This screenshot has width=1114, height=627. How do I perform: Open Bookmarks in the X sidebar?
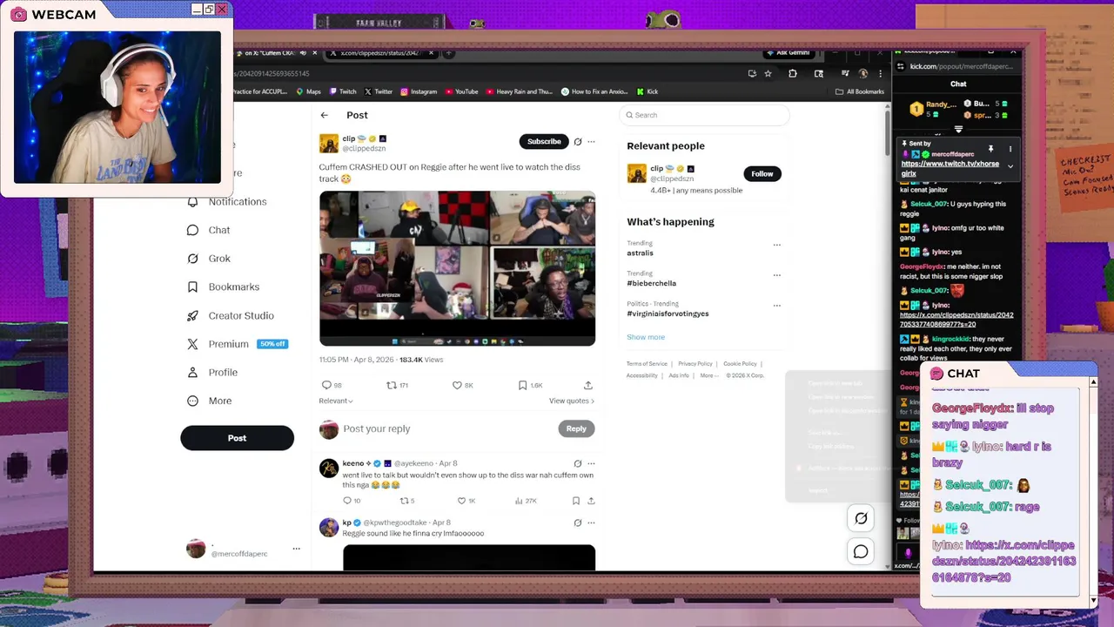coord(224,287)
